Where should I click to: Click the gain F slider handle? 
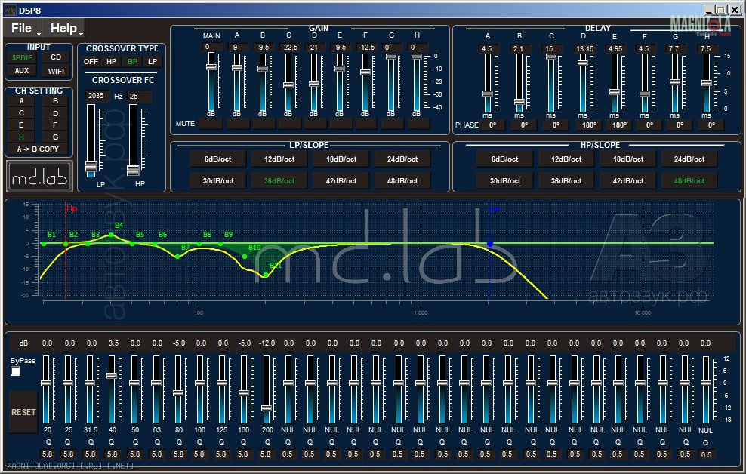[365, 72]
